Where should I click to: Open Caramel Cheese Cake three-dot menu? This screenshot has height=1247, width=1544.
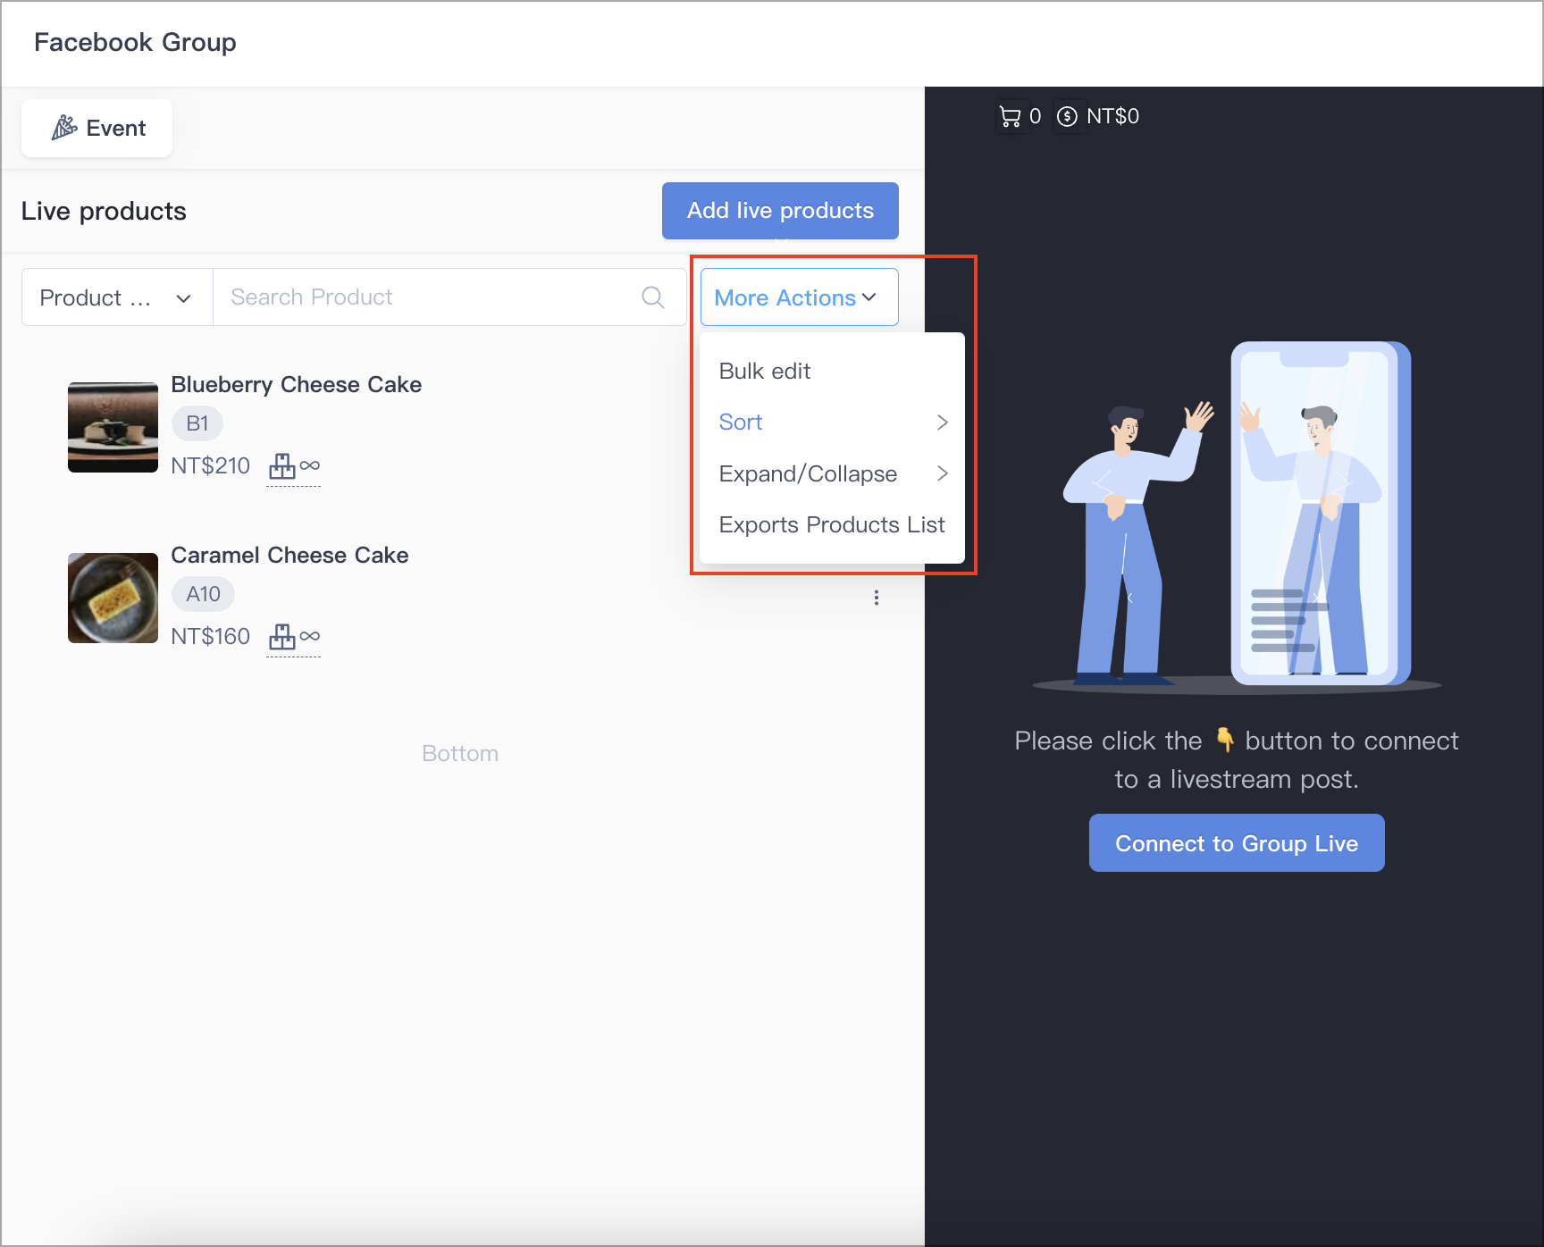[x=877, y=598]
